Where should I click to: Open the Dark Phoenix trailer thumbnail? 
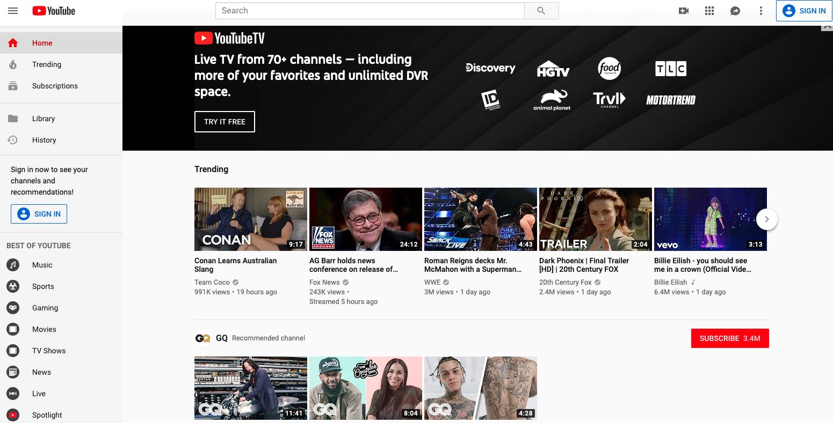(596, 219)
